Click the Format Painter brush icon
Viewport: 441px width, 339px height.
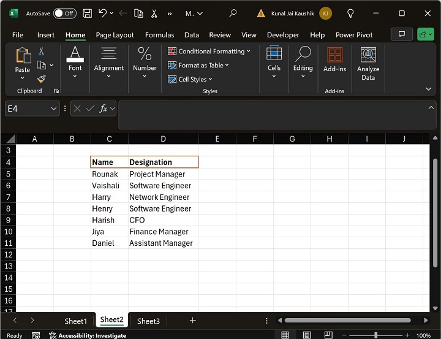pos(42,78)
